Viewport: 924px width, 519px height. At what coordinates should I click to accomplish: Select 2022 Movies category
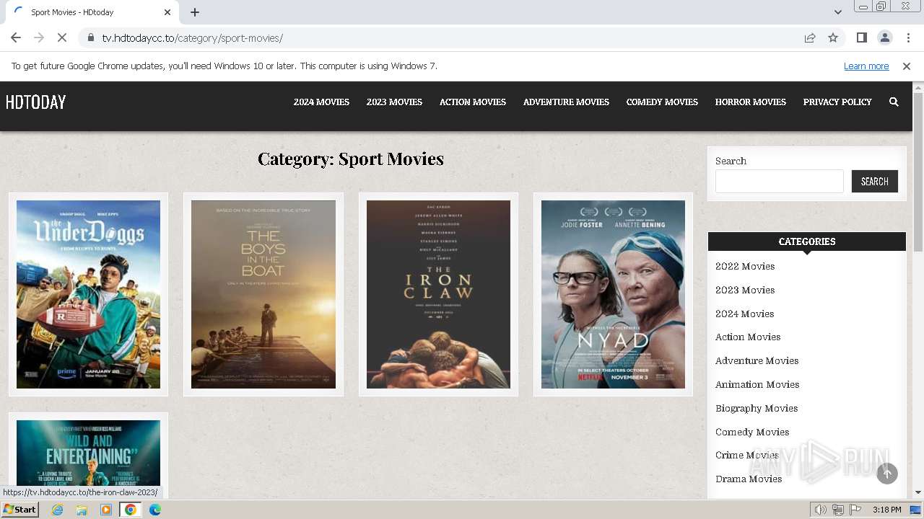click(745, 267)
